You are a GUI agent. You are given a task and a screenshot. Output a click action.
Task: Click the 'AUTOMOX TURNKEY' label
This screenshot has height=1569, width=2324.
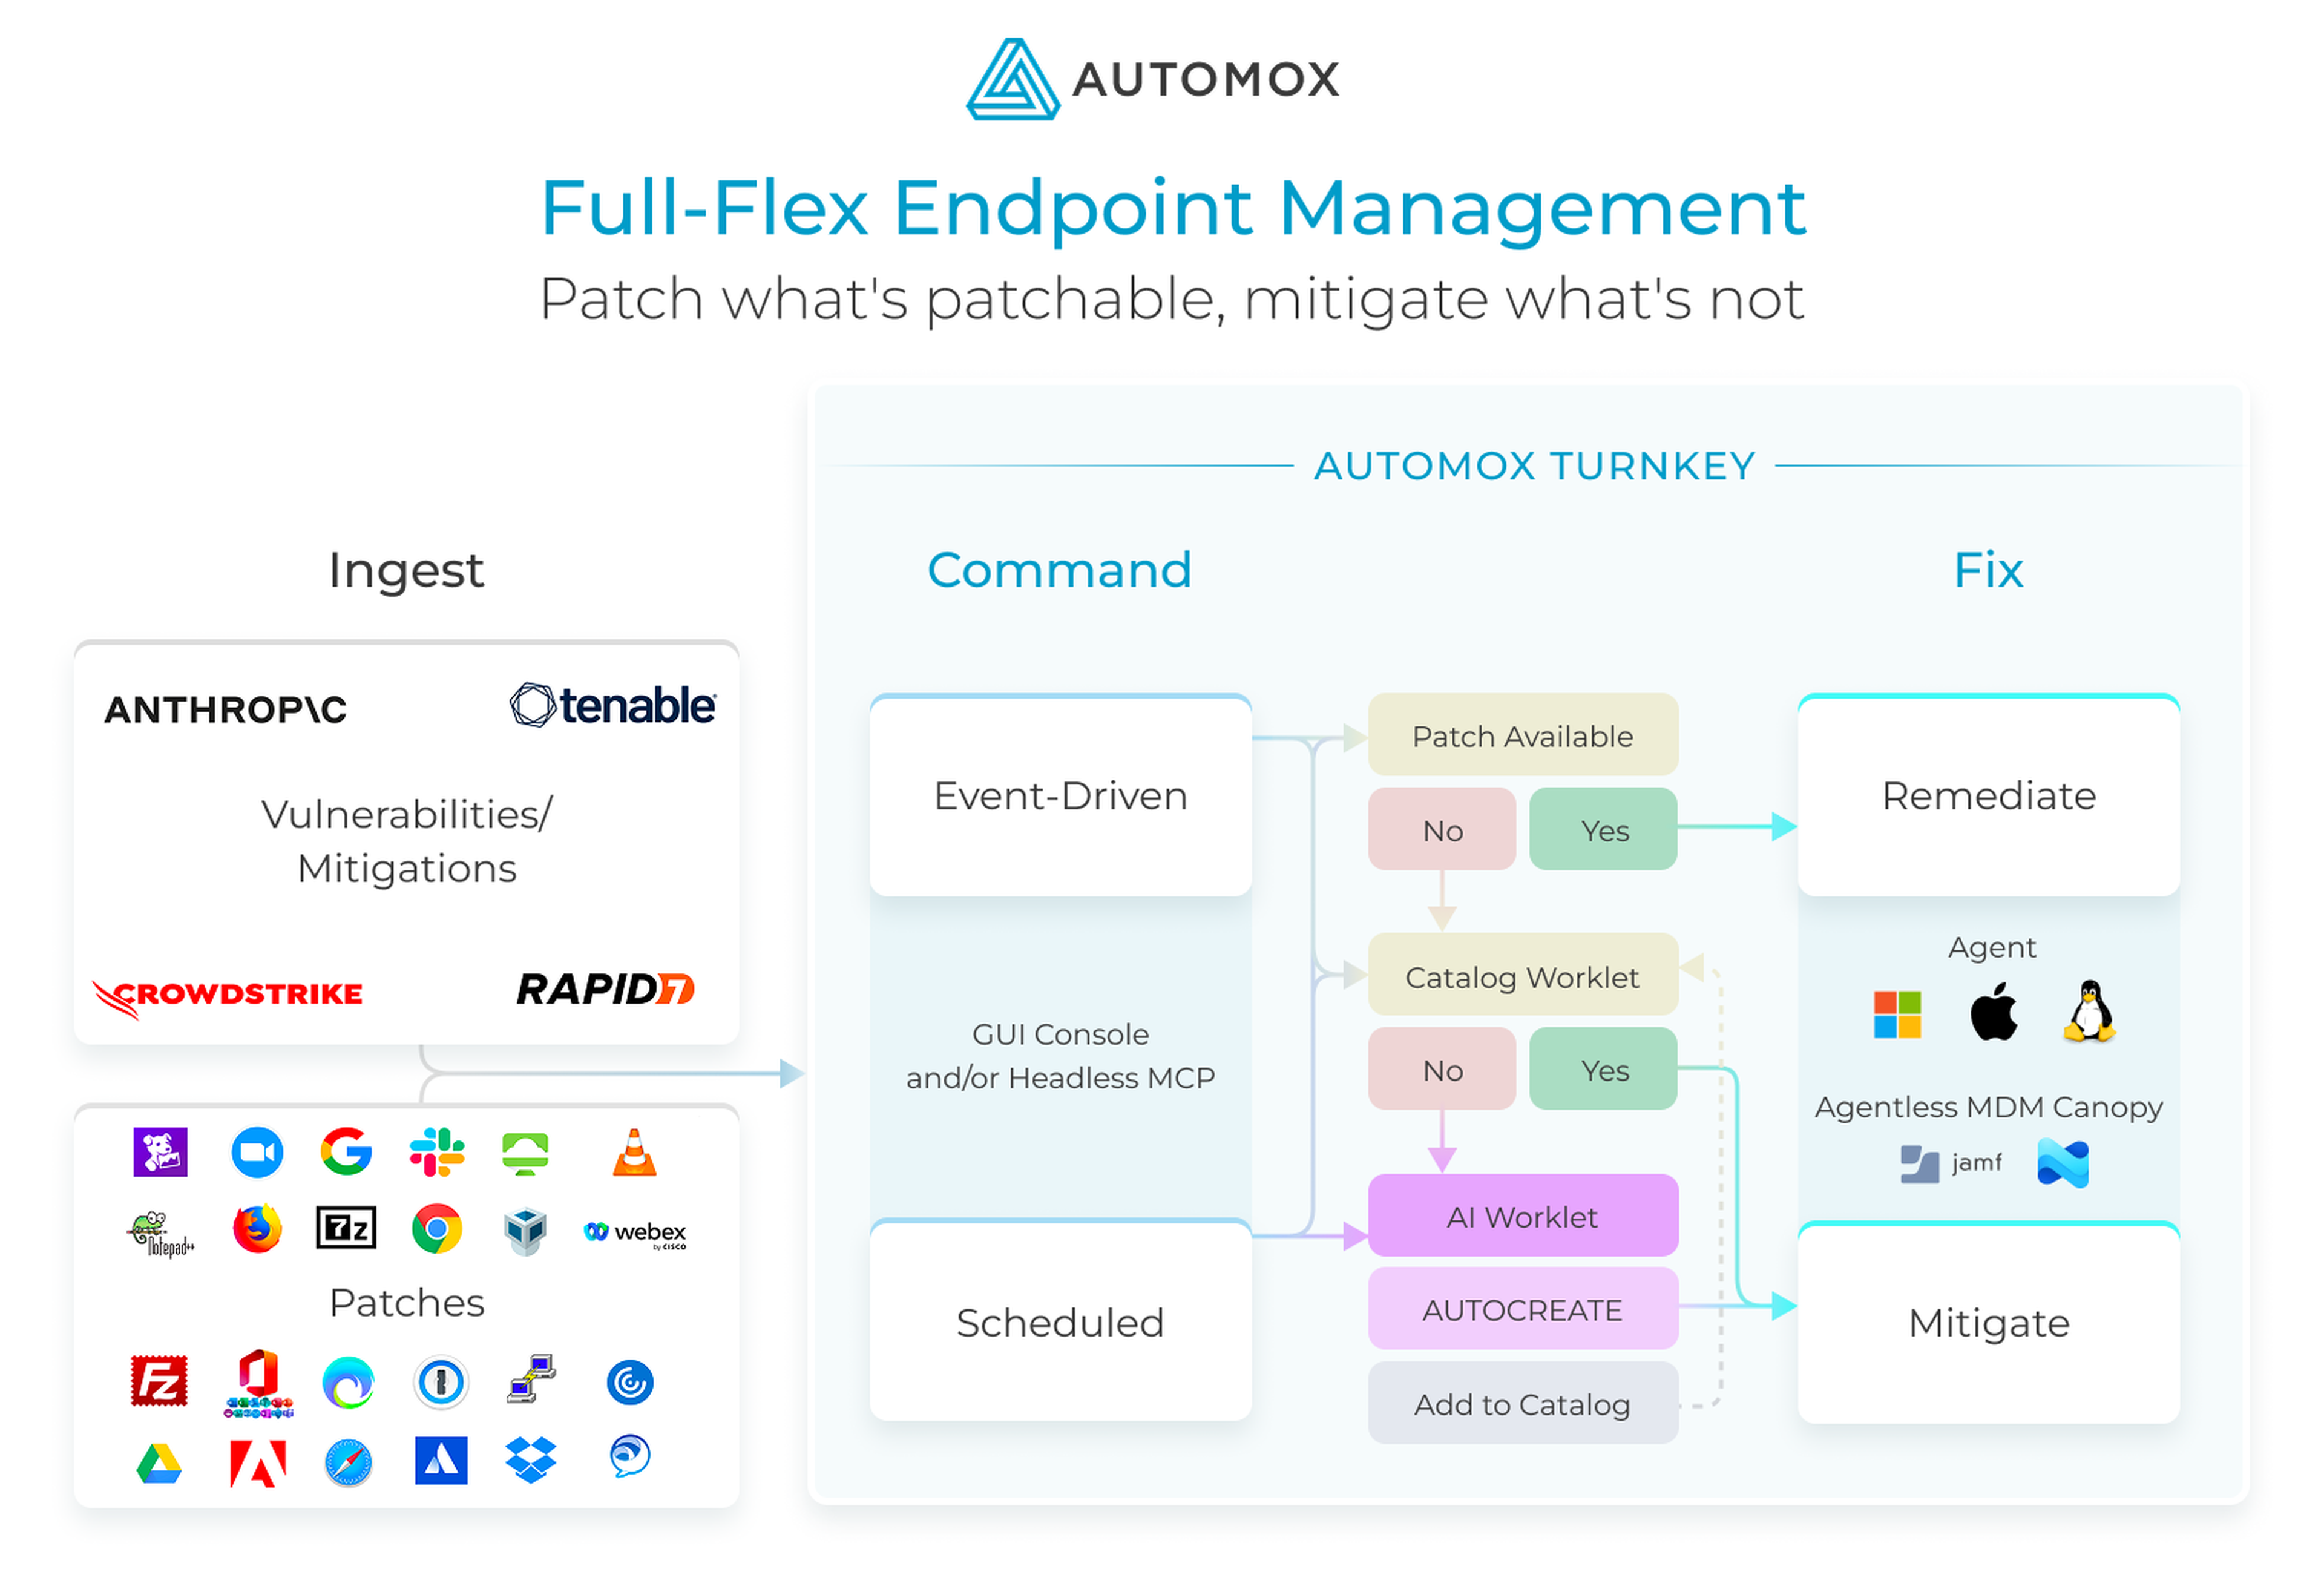click(x=1535, y=466)
